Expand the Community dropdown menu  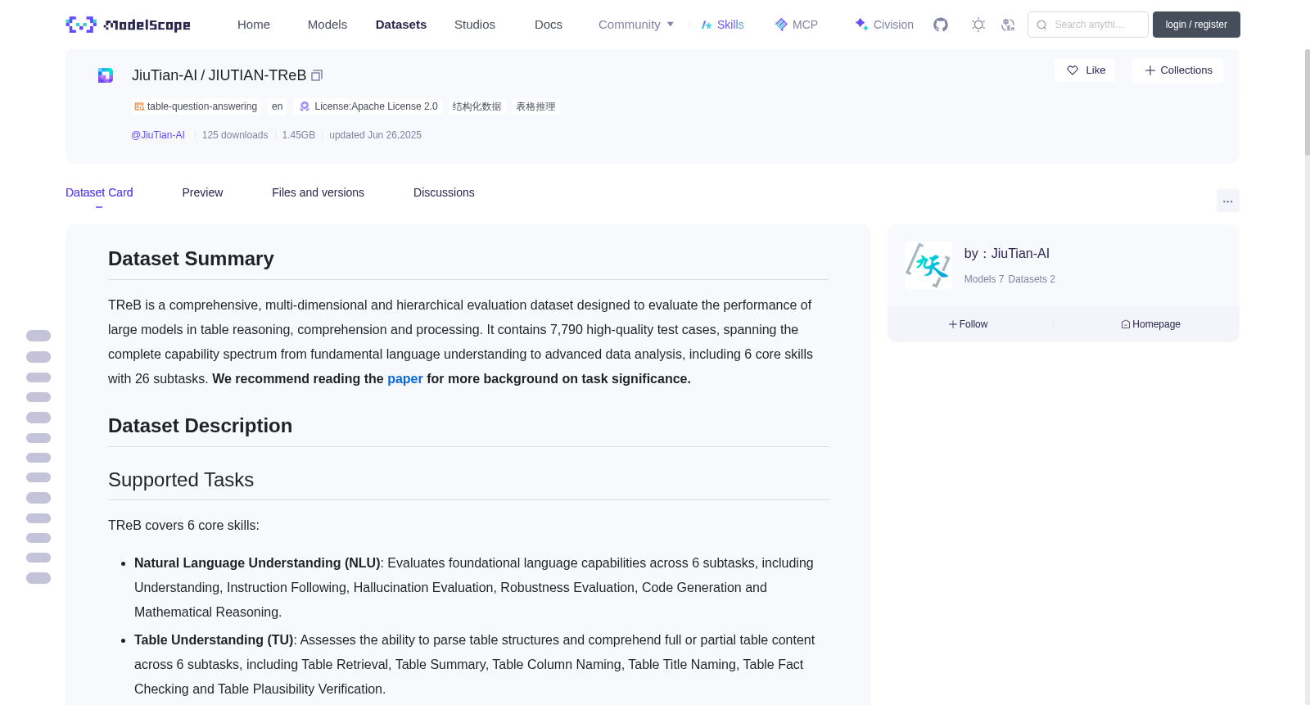pos(636,25)
